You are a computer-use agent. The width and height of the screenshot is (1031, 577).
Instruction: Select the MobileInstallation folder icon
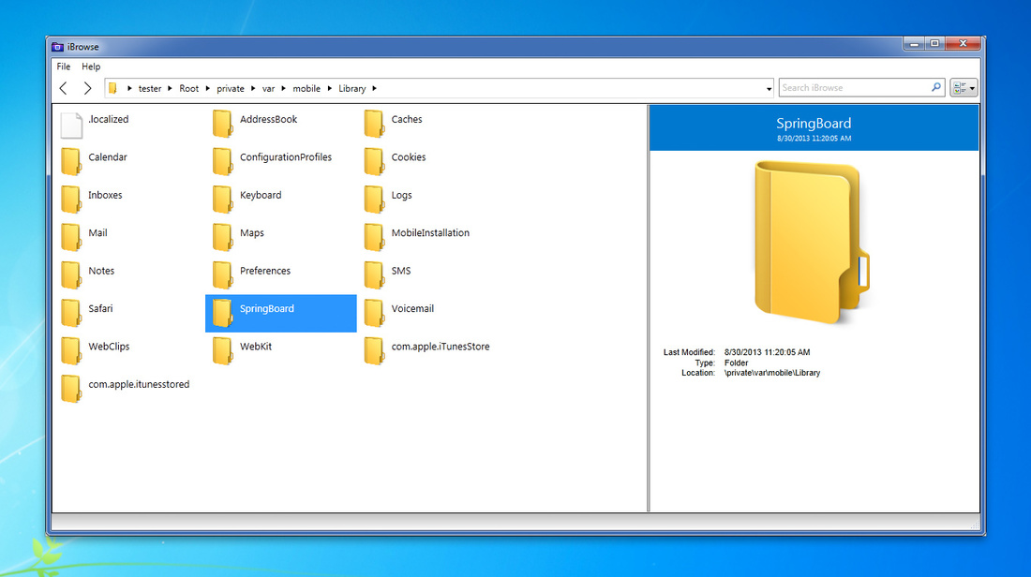375,238
